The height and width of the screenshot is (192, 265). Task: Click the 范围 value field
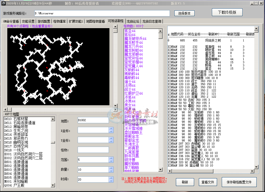[93, 160]
